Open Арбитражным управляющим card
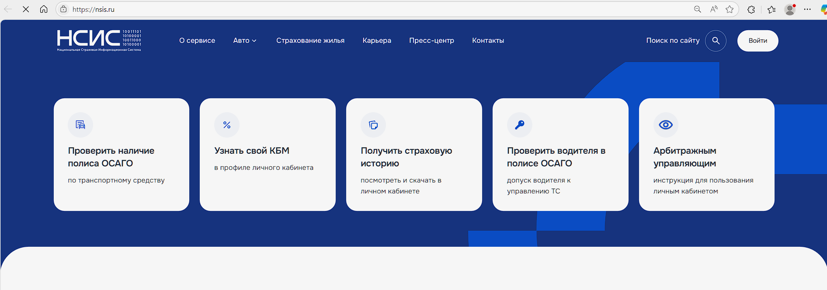This screenshot has height=290, width=827. [x=707, y=155]
